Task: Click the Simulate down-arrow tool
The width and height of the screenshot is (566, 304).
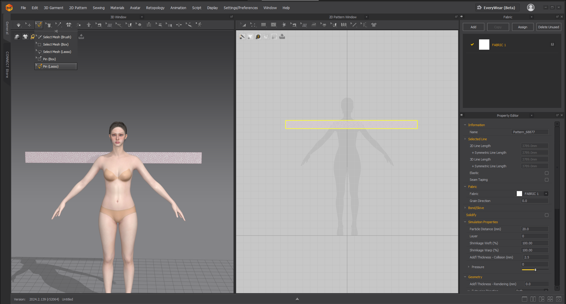Action: [x=18, y=25]
